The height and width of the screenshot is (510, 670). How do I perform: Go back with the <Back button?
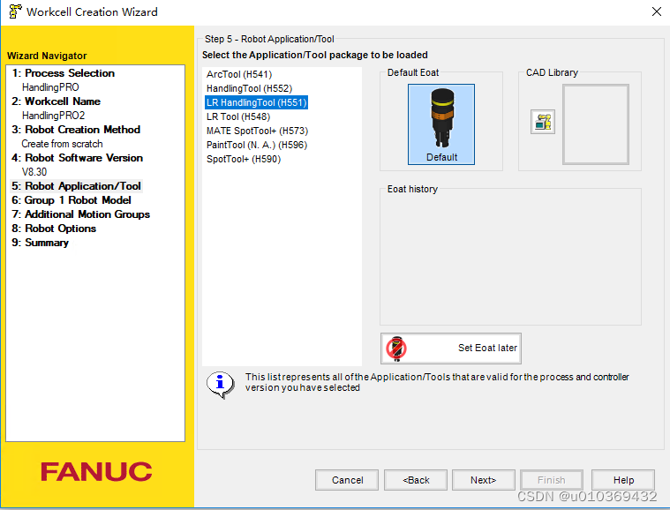tap(416, 480)
